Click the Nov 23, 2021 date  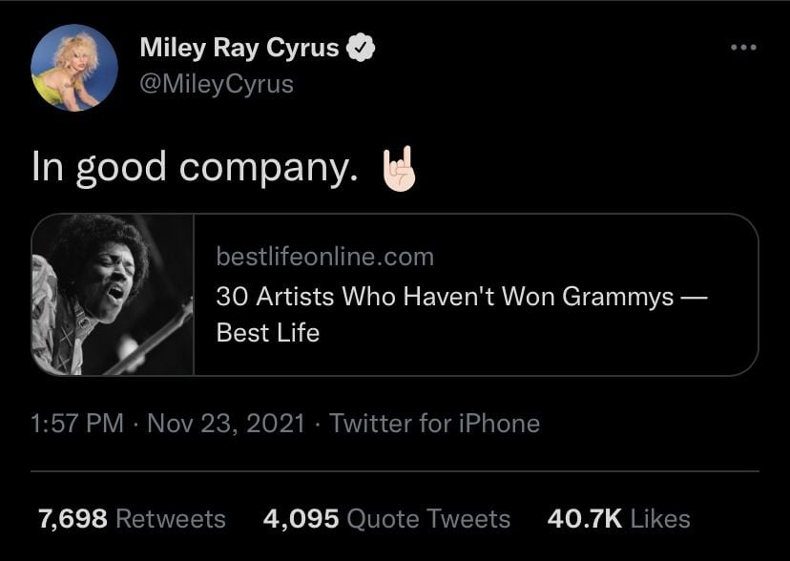point(226,423)
